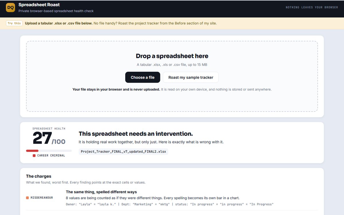Click NOTHING LEAVES YOUR BROWSER text
This screenshot has width=344, height=215.
(312, 7)
